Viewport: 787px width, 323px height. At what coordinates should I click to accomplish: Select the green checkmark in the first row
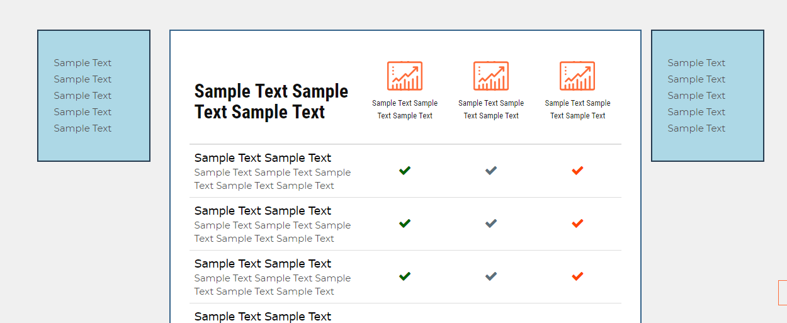(x=405, y=171)
